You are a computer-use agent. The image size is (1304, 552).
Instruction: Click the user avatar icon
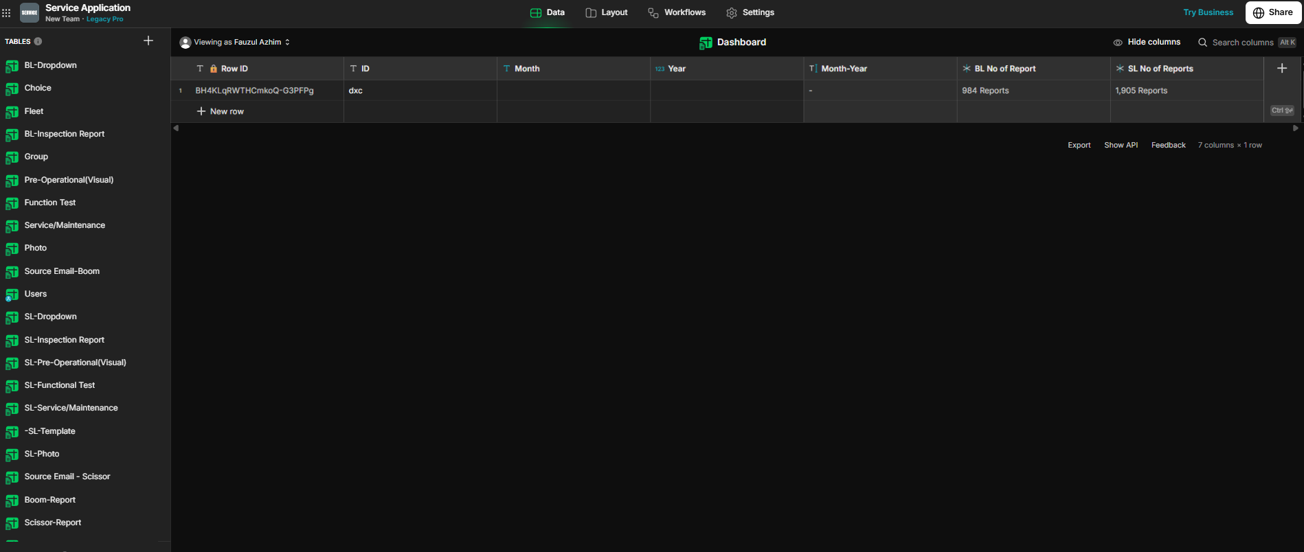[186, 43]
